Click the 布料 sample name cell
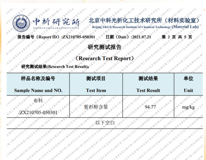The image size is (206, 160). 38,101
